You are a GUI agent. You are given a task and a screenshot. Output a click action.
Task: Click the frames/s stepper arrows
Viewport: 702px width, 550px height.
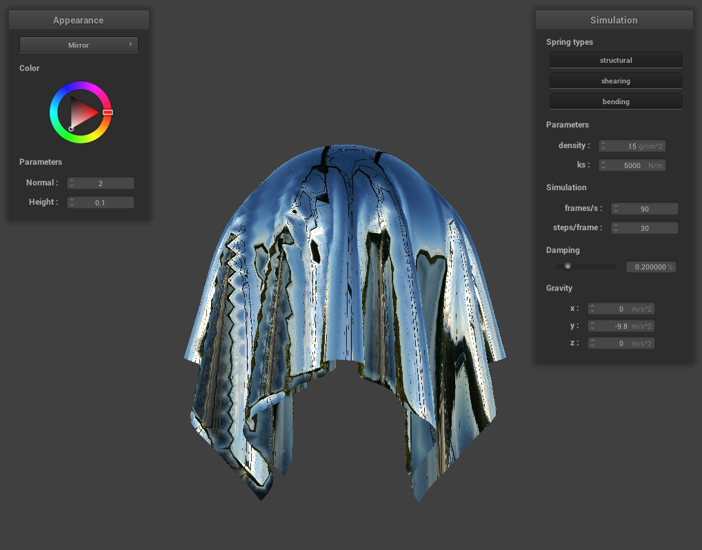click(x=616, y=209)
